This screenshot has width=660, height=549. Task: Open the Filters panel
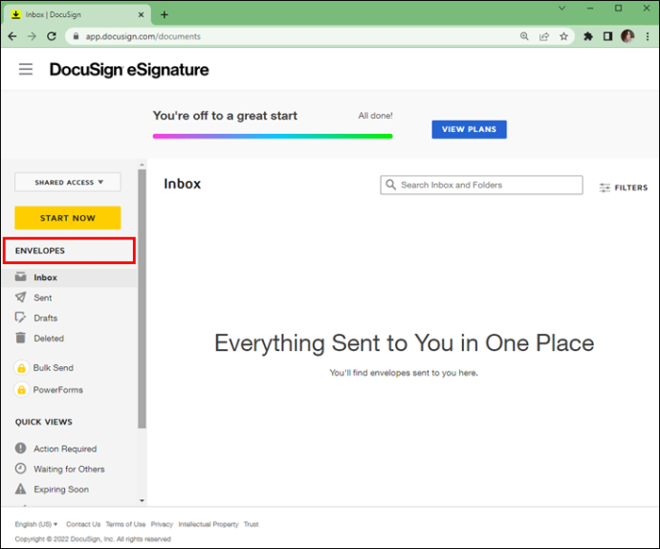[624, 187]
